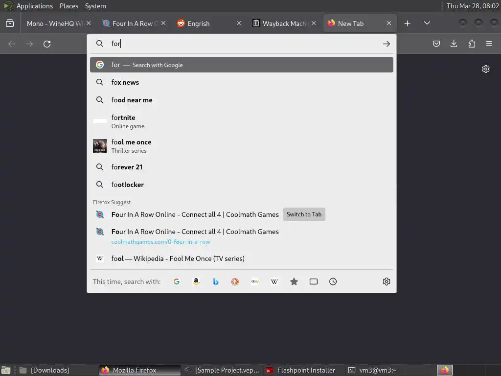The image size is (501, 376).
Task: Open the System menu
Action: [95, 6]
